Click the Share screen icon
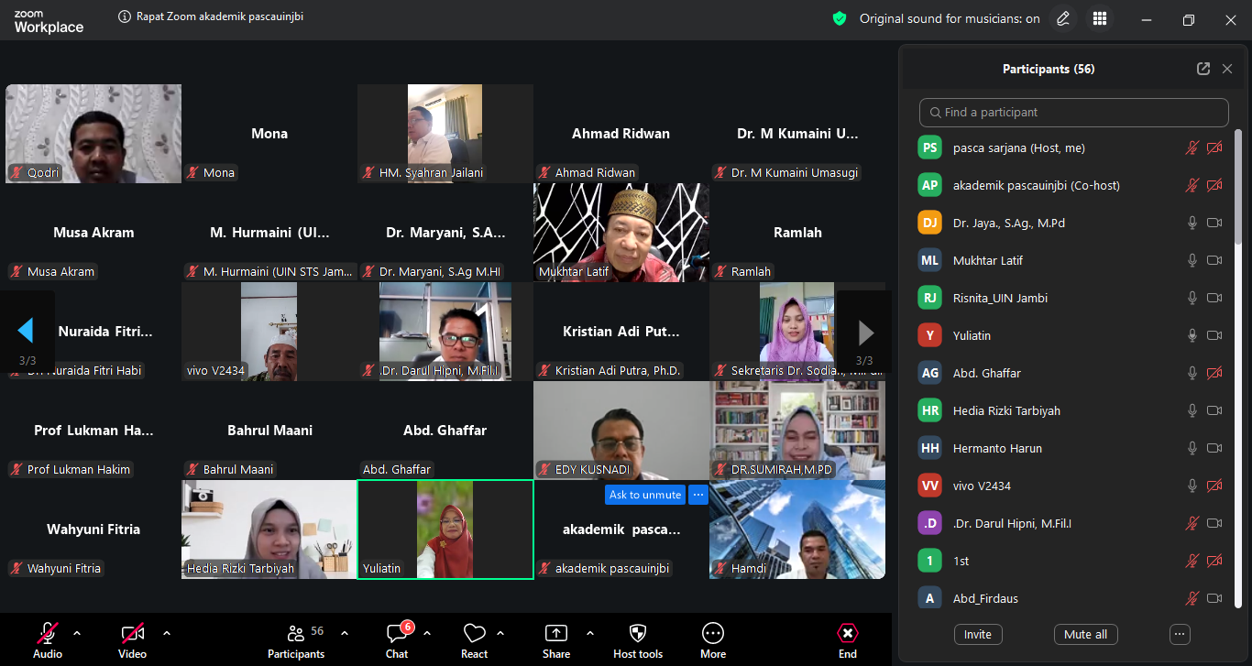1252x666 pixels. click(555, 639)
